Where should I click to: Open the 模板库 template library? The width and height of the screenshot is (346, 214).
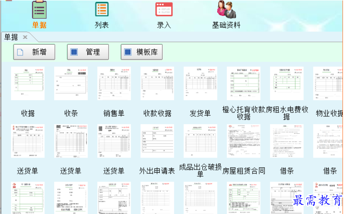[142, 52]
